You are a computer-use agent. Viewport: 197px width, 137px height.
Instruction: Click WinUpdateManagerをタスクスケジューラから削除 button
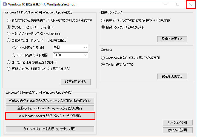click(50, 116)
